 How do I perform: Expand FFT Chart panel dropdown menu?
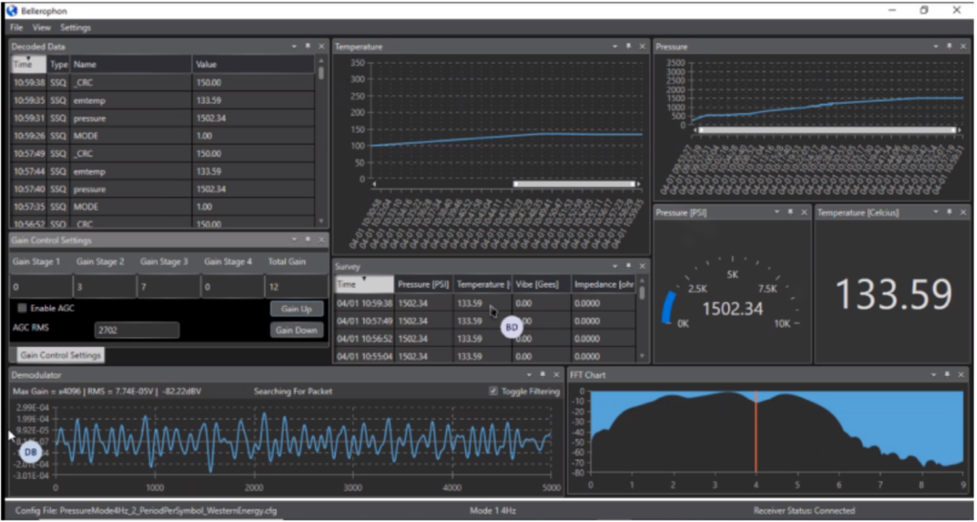tap(934, 374)
